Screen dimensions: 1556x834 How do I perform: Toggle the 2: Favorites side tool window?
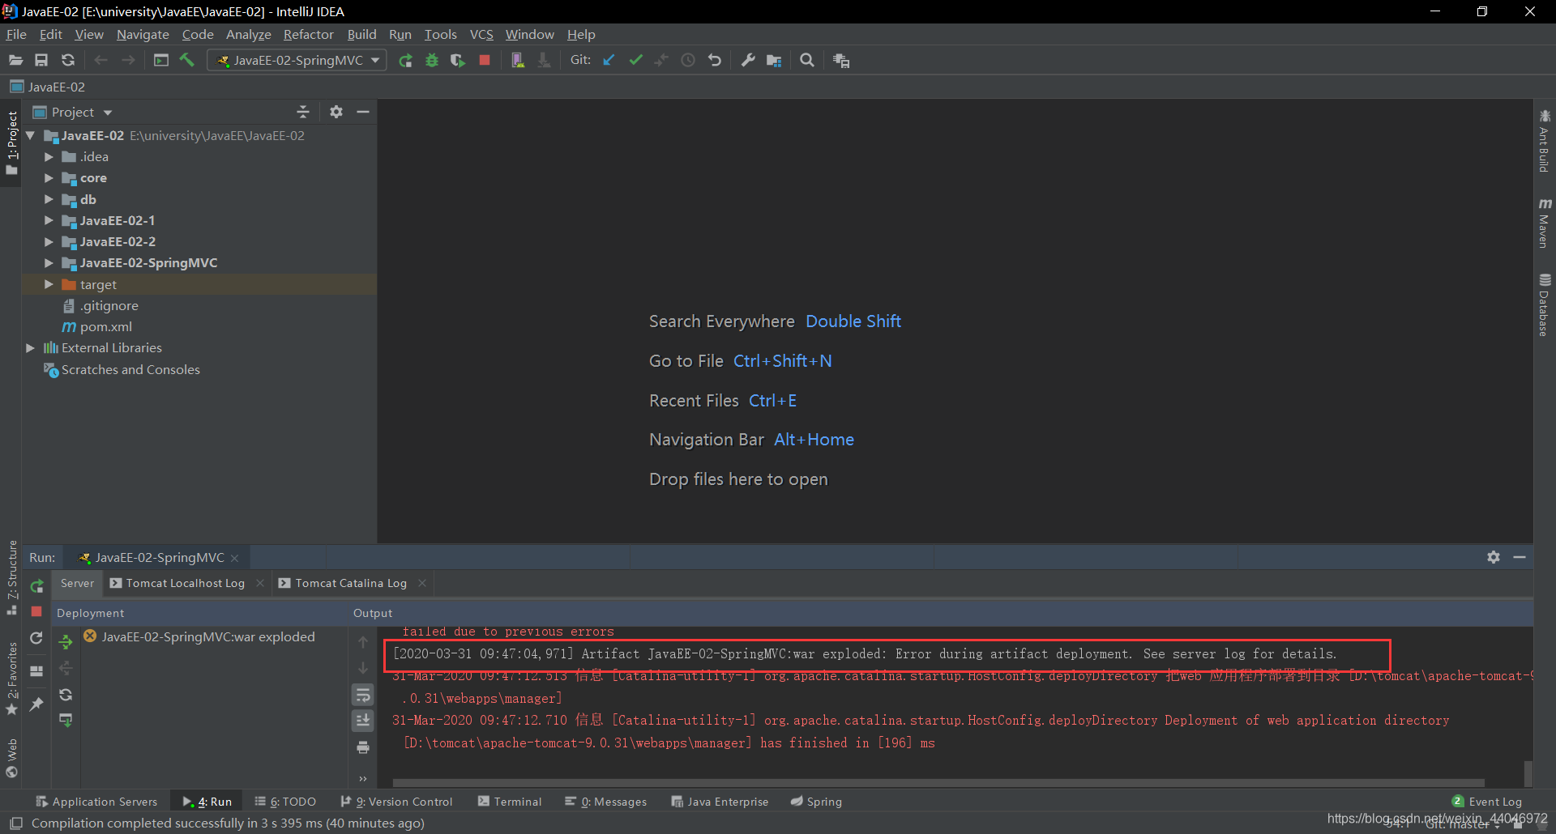click(x=11, y=679)
